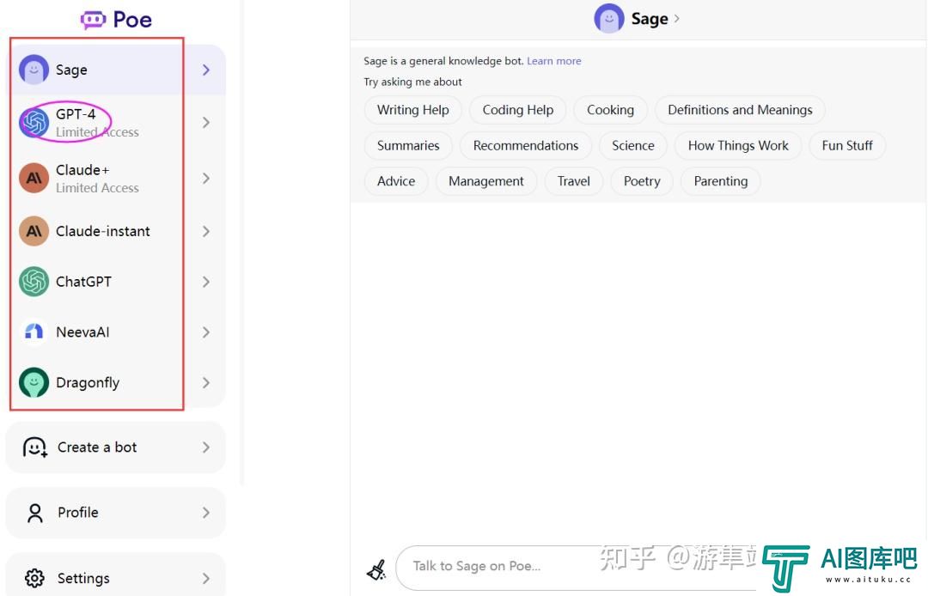Expand the Claude-instant row chevron

pyautogui.click(x=206, y=231)
